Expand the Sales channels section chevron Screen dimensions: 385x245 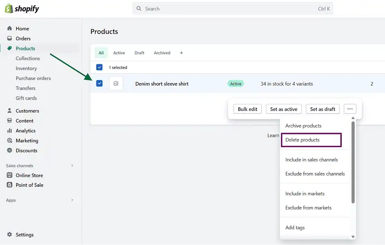pyautogui.click(x=72, y=166)
